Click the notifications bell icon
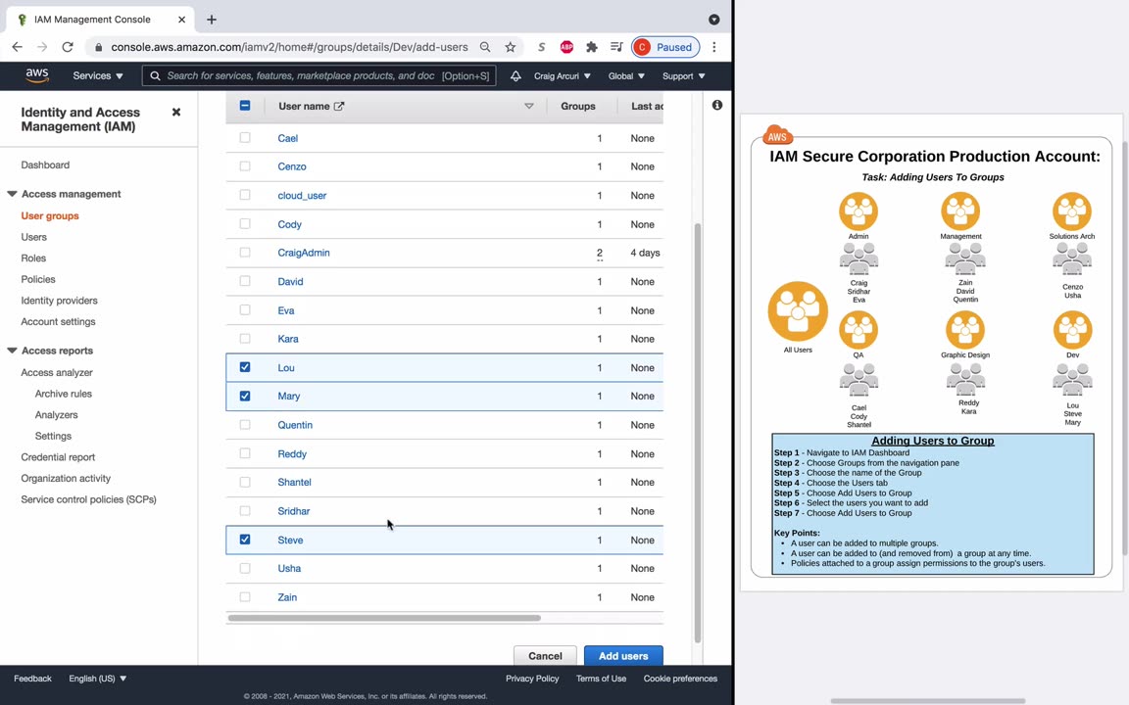Viewport: 1129px width, 705px height. pyautogui.click(x=515, y=75)
